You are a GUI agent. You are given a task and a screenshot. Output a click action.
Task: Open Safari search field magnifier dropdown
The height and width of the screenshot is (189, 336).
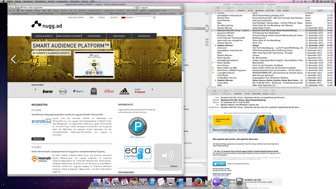(x=139, y=7)
